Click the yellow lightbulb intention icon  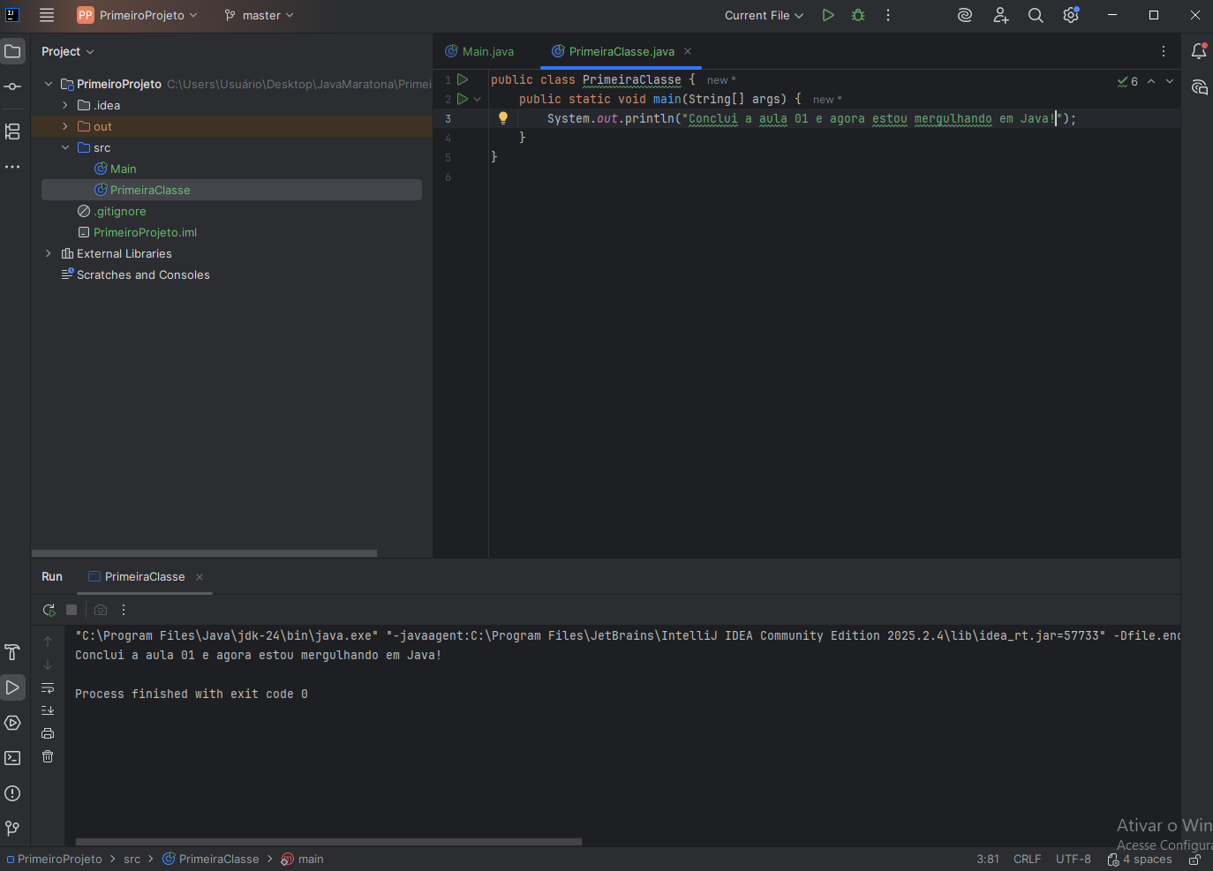point(503,118)
